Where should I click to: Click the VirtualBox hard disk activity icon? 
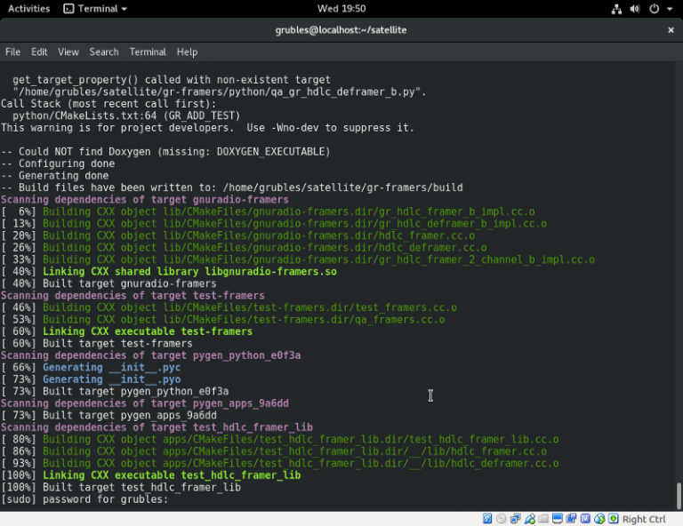pyautogui.click(x=487, y=519)
